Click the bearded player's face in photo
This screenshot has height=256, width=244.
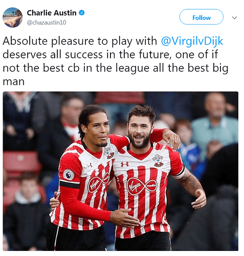click(x=140, y=131)
